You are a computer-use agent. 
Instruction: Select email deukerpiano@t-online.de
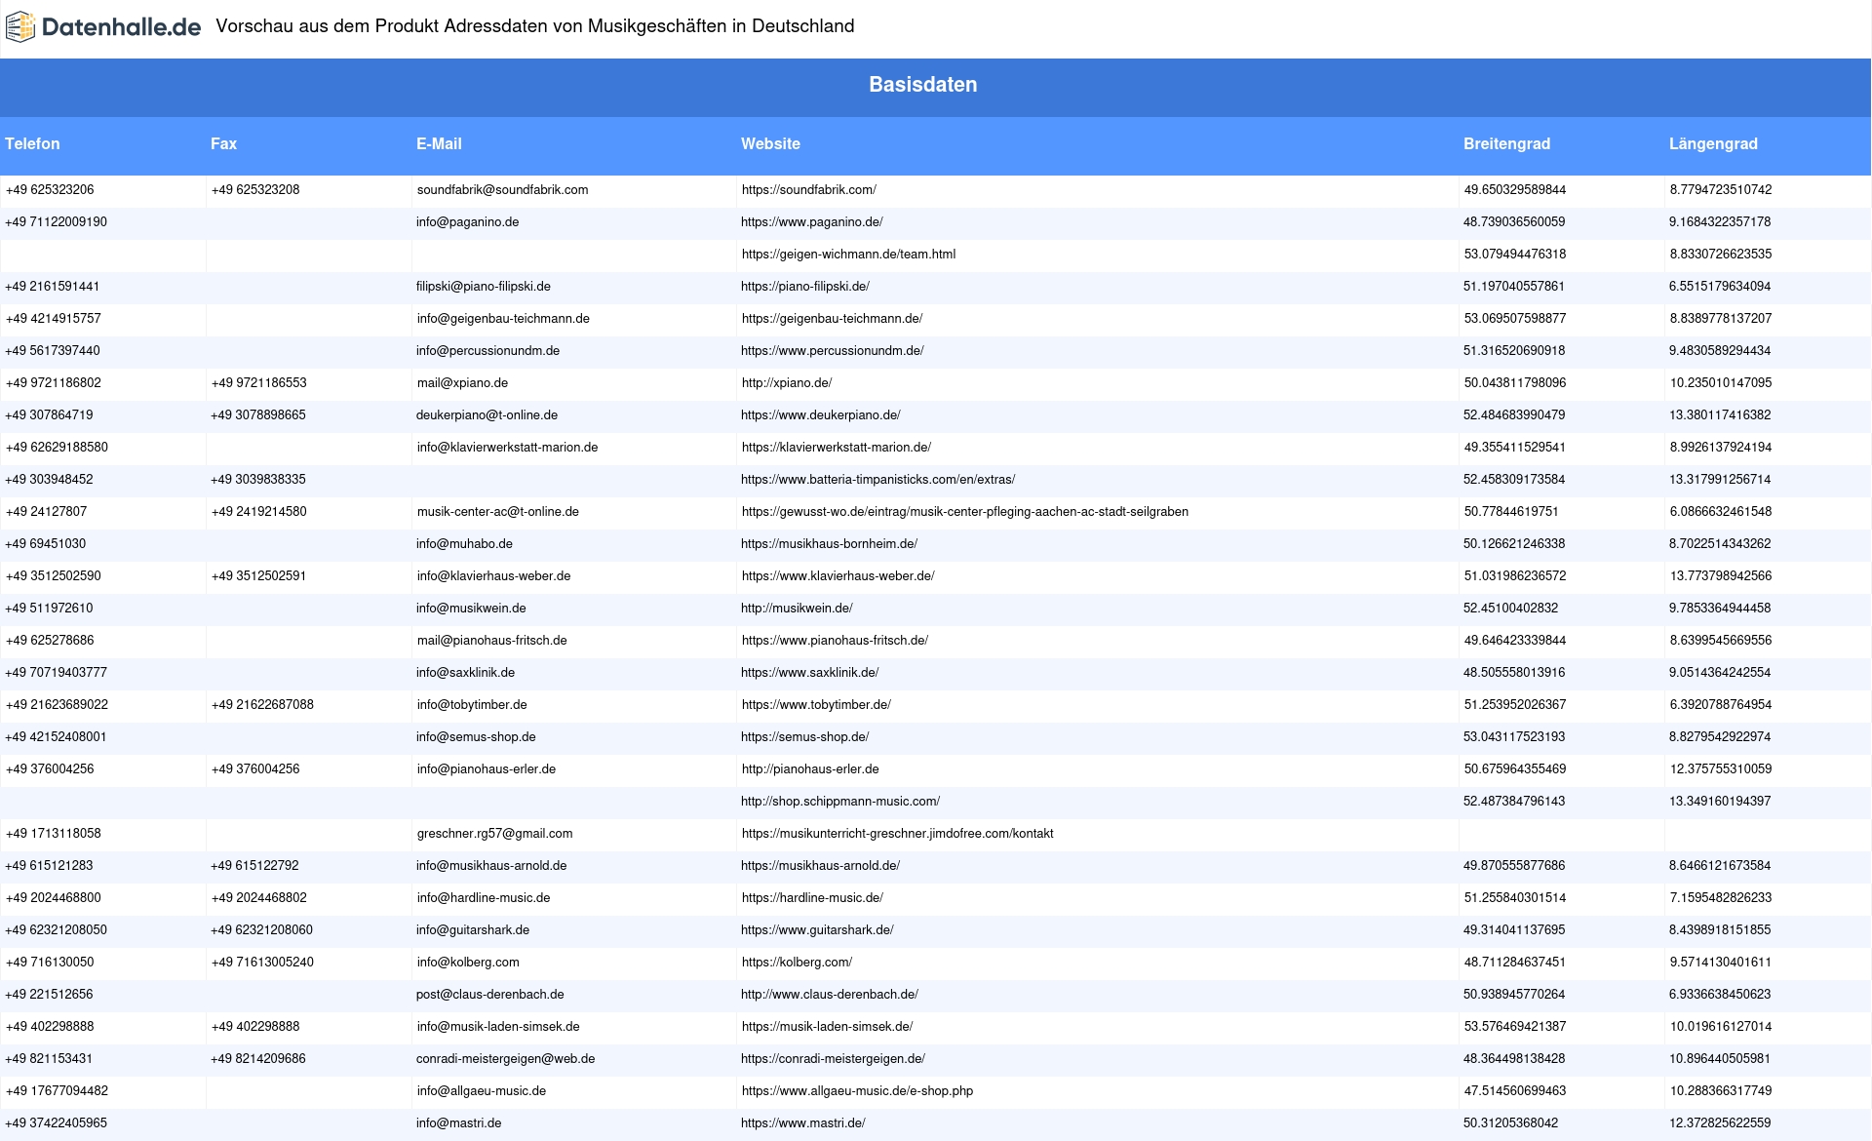[487, 415]
